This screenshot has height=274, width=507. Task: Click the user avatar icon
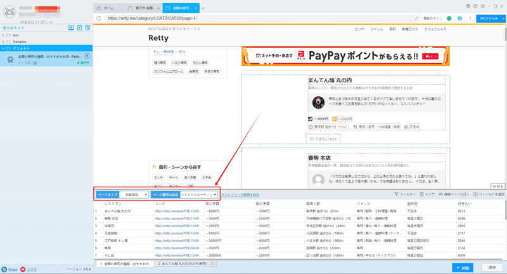[x=10, y=12]
